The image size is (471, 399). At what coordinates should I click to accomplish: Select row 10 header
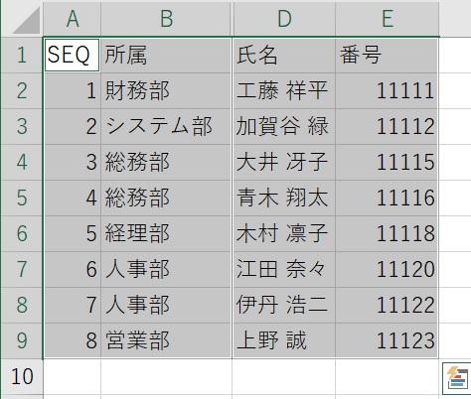pos(22,376)
